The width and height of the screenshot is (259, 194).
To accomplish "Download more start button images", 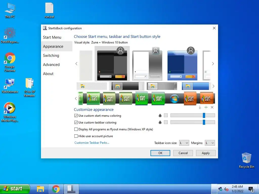I will pos(200,107).
